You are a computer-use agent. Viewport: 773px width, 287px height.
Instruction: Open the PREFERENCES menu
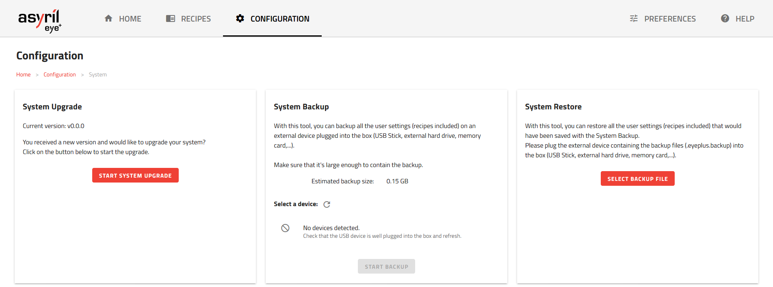pos(663,18)
